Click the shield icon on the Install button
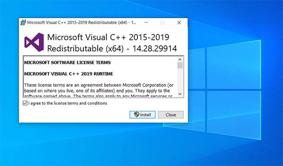 (137, 114)
